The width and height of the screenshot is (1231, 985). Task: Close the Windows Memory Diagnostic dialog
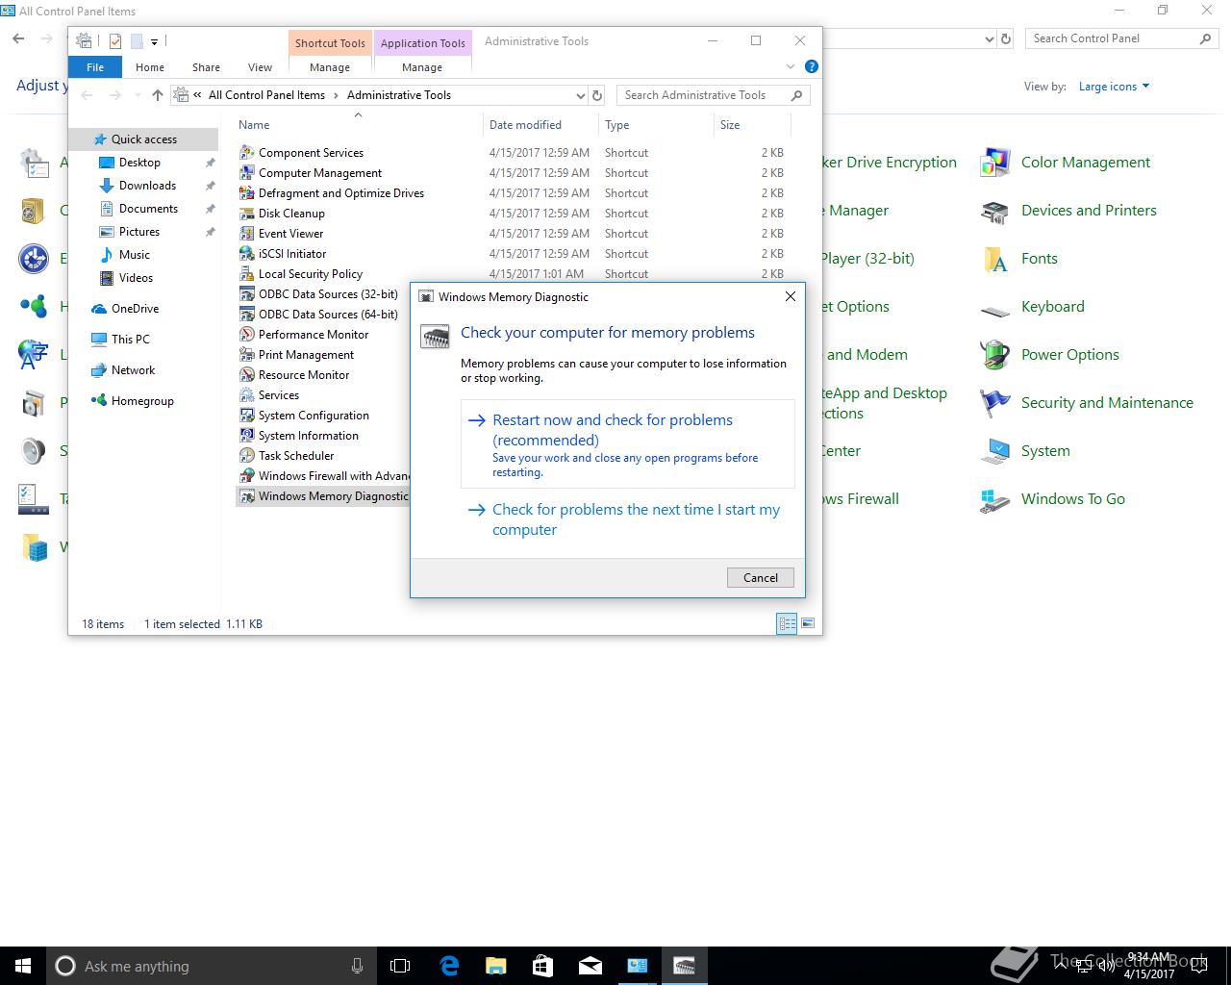pyautogui.click(x=791, y=296)
